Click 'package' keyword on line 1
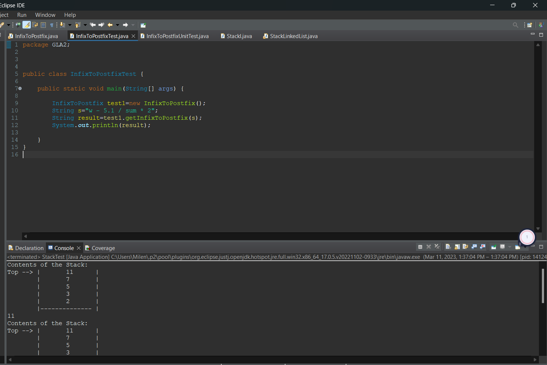547x365 pixels. (35, 45)
